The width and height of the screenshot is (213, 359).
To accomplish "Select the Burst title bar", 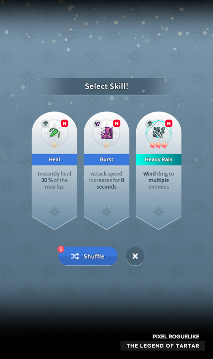I will 106,159.
